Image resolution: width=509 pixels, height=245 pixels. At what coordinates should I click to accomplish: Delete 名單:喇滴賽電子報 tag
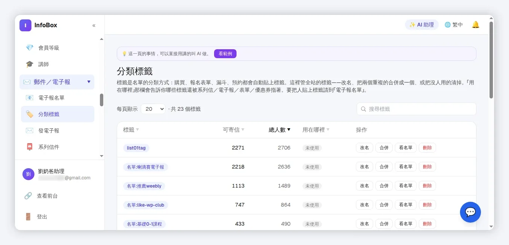427,167
